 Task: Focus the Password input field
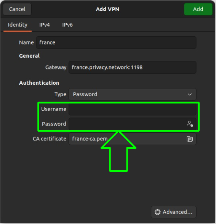(x=133, y=124)
